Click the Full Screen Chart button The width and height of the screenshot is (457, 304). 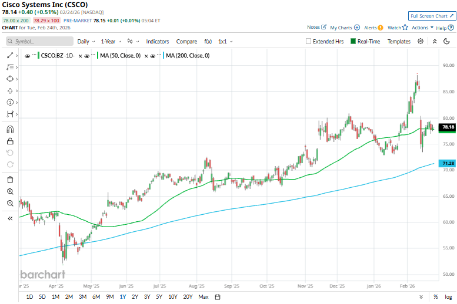(431, 16)
